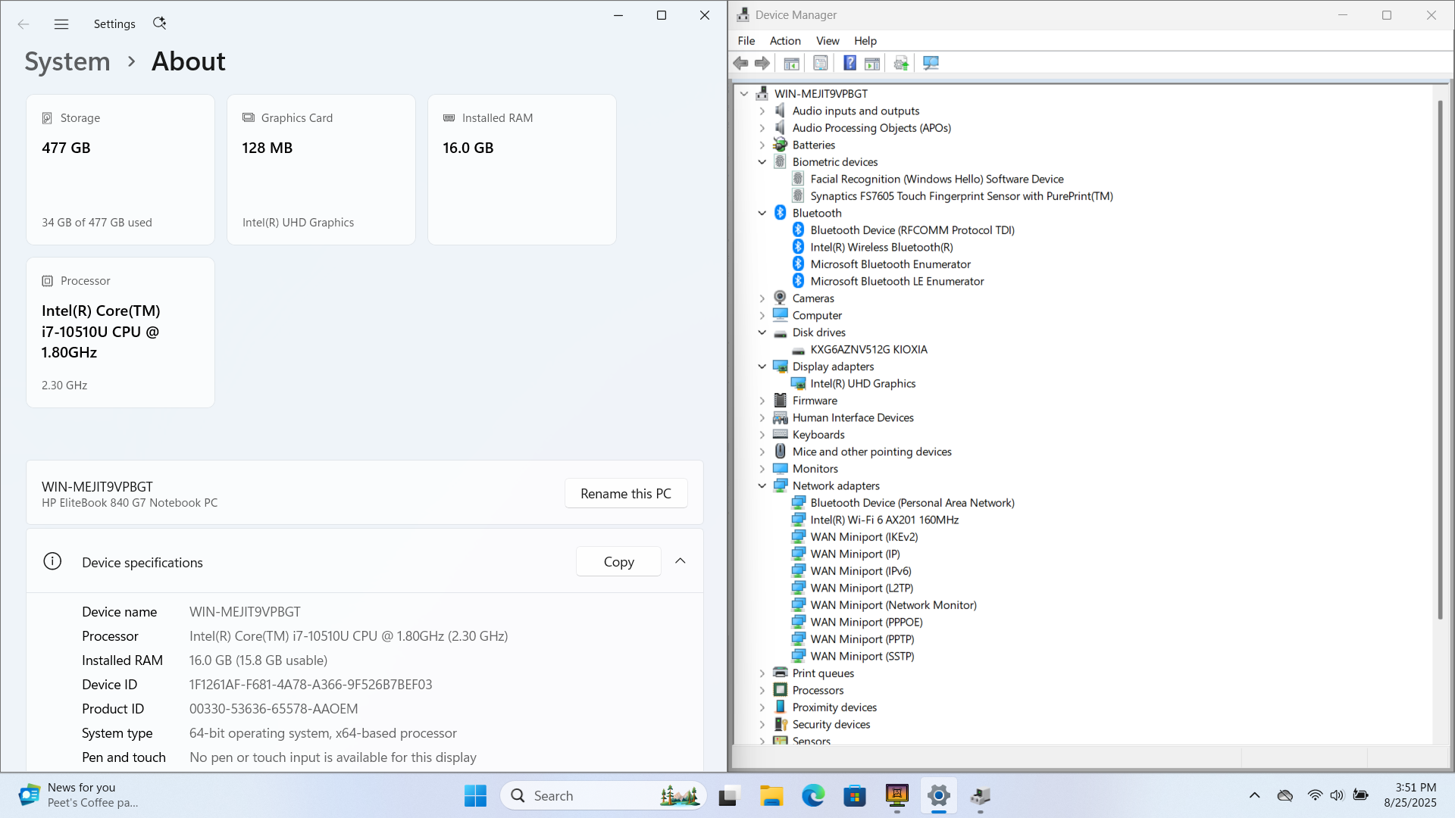Select the Intel(R) UHD Graphics device in tree
Image resolution: width=1455 pixels, height=818 pixels.
863,384
